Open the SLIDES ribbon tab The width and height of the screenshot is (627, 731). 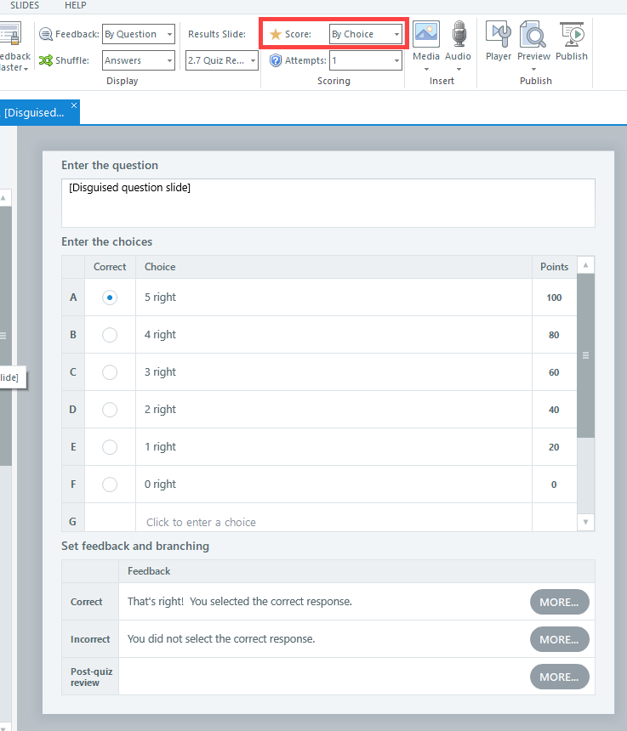tap(25, 6)
